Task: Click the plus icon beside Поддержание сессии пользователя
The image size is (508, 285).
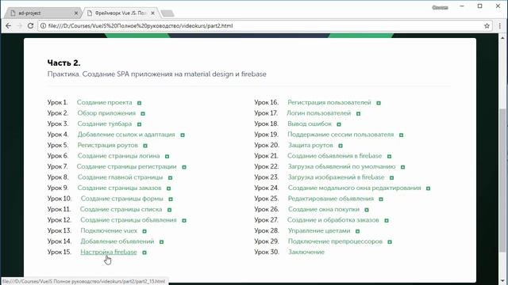Action: 401,135
